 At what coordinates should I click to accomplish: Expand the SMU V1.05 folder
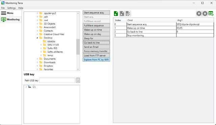point(41,45)
